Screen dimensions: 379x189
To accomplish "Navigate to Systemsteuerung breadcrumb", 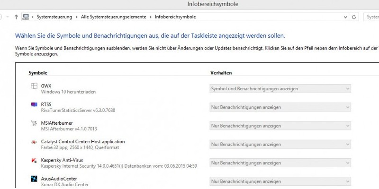I will pyautogui.click(x=54, y=17).
